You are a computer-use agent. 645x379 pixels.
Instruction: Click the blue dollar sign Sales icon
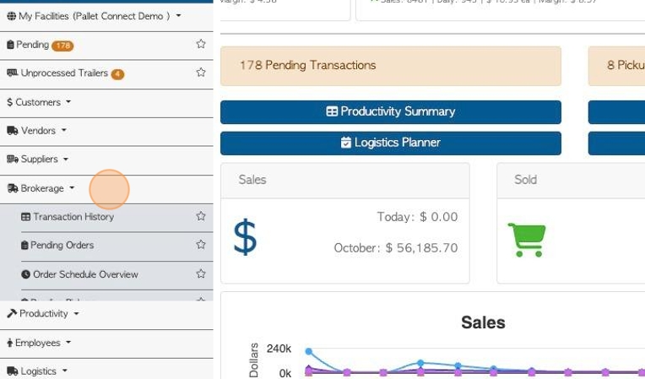click(x=245, y=237)
